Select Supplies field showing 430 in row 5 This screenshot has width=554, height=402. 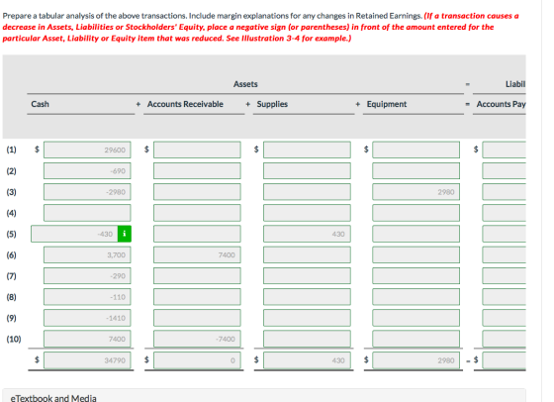click(307, 234)
